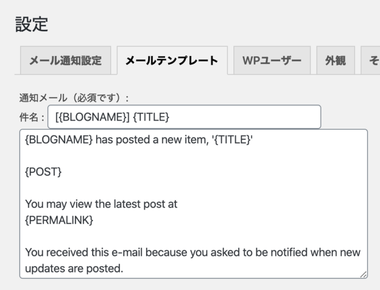
Task: Place cursor on {TITLE} in subject field
Action: 151,117
